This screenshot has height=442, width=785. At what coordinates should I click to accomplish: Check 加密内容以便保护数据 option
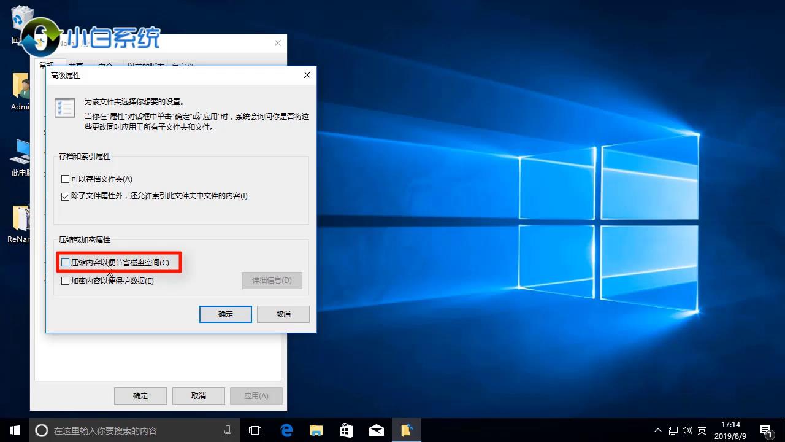[x=65, y=281]
